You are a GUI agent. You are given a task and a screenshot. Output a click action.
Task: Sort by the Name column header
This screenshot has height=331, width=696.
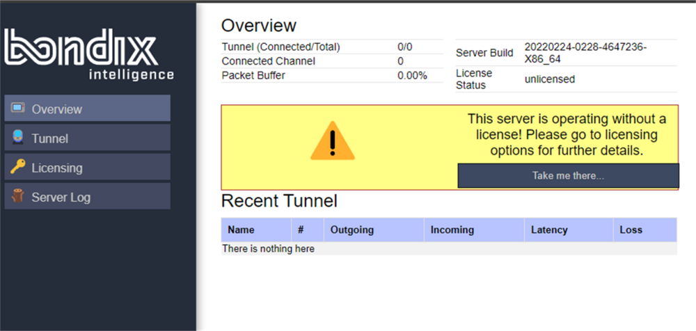[x=242, y=229]
